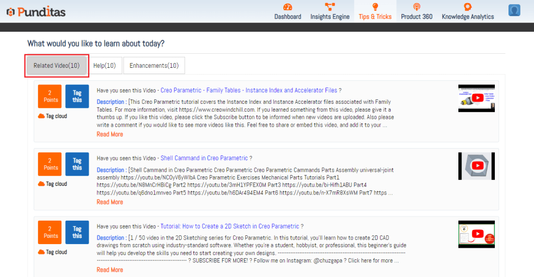This screenshot has height=277, width=534.
Task: Click the Knowledge Analytics head icon
Action: (x=468, y=7)
